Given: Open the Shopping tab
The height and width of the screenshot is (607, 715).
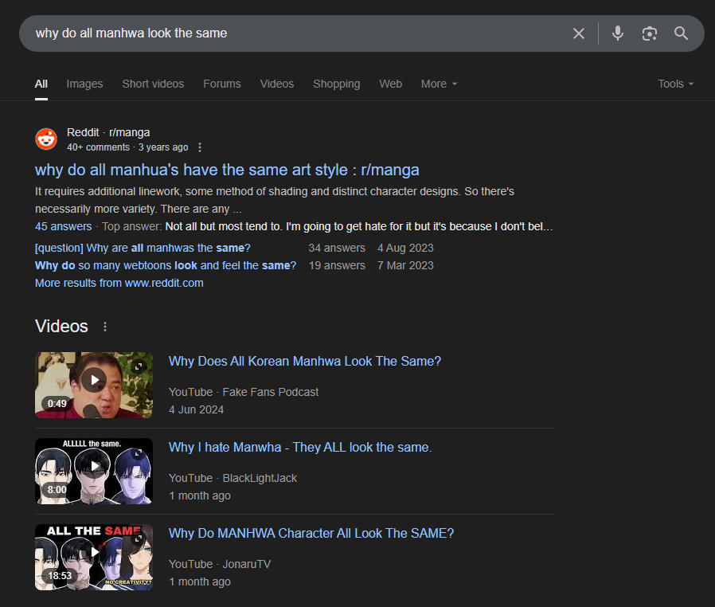Looking at the screenshot, I should point(337,84).
